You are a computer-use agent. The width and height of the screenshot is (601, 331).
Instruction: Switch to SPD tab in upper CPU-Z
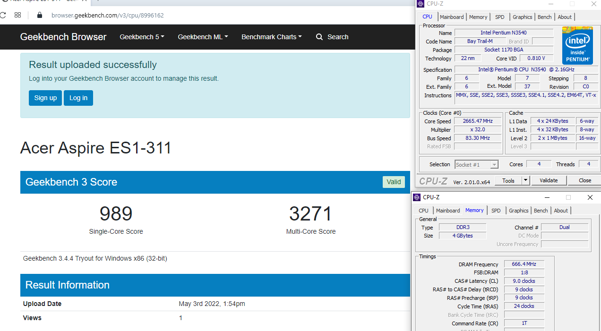500,17
